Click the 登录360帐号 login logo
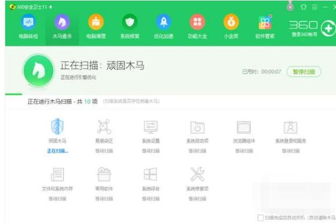 [x=304, y=28]
